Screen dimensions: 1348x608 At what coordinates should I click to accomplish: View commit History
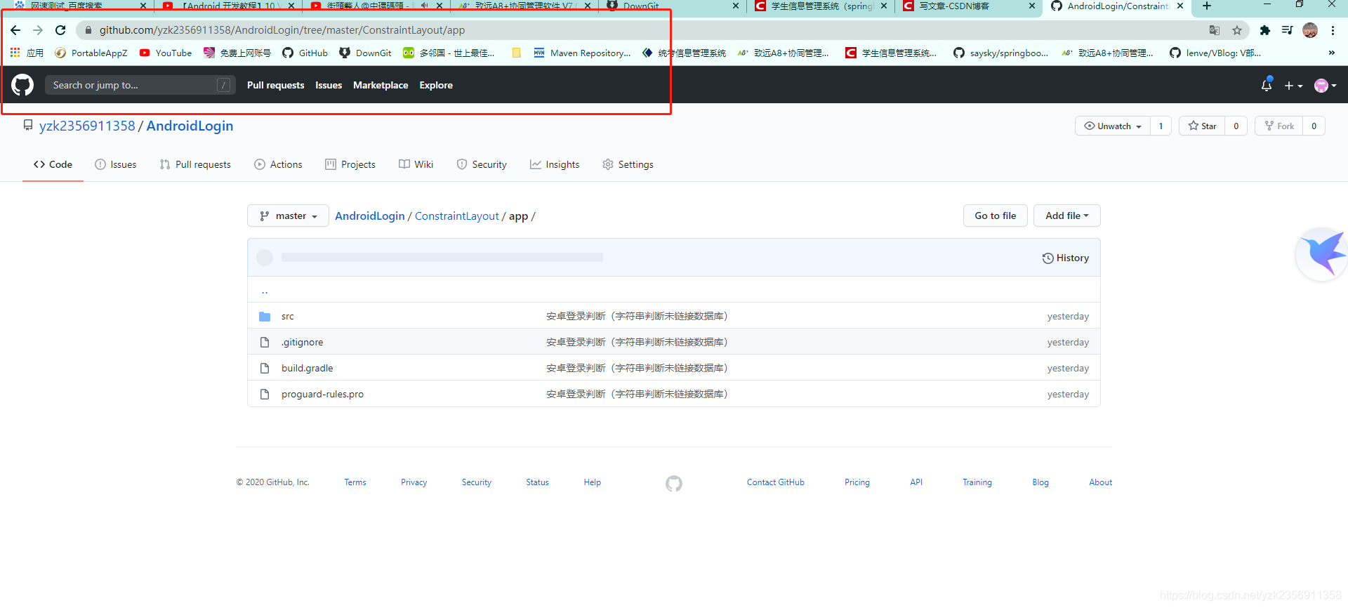click(x=1065, y=258)
